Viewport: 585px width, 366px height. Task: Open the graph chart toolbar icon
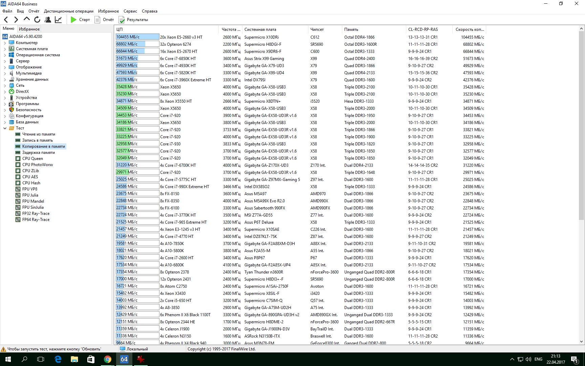[x=58, y=20]
